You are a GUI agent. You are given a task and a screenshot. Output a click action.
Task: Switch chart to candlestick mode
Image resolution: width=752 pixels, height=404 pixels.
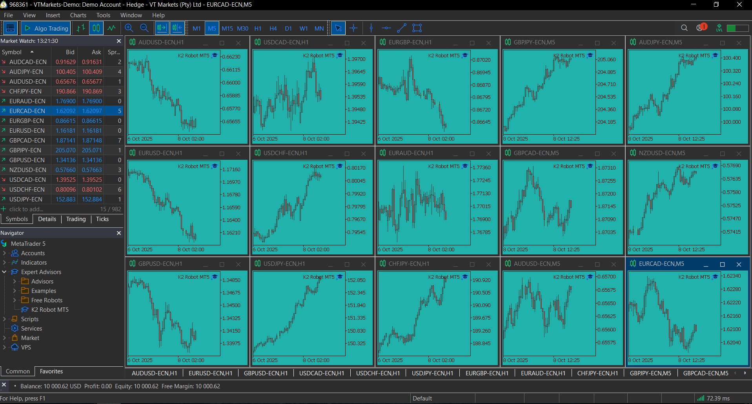[96, 28]
